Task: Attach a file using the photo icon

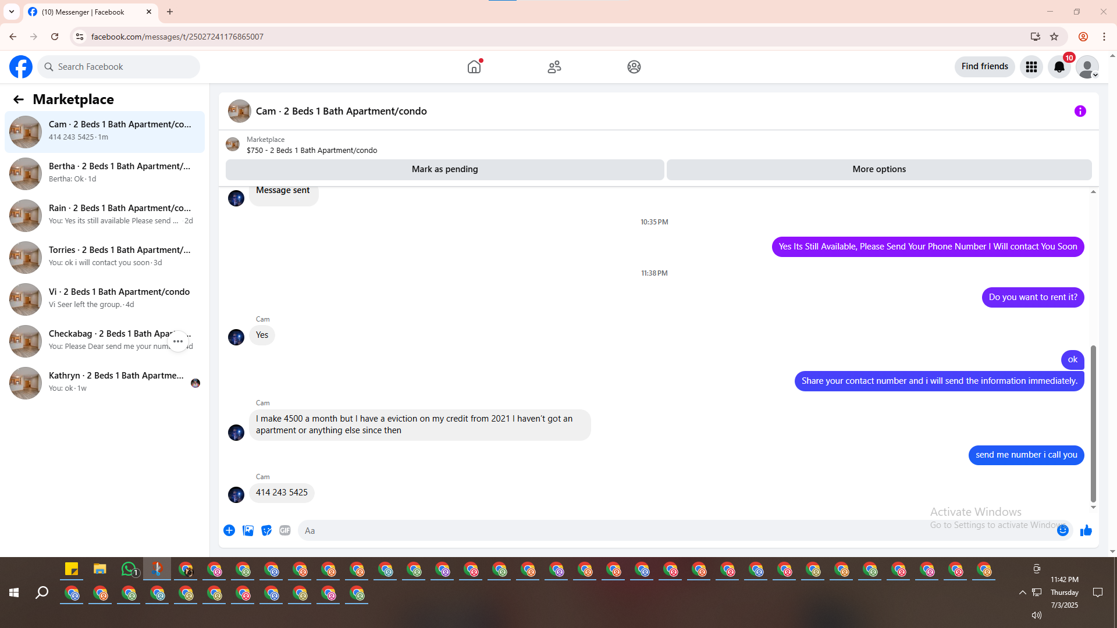Action: tap(248, 530)
